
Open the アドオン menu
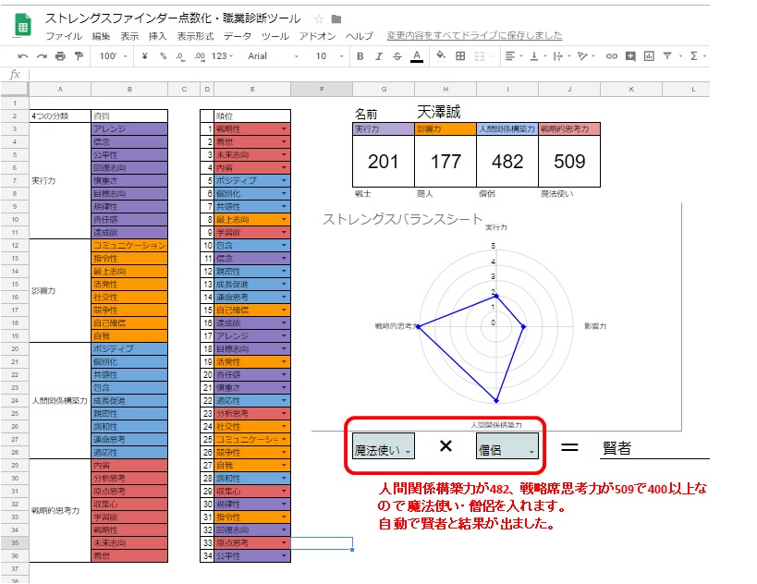[317, 36]
